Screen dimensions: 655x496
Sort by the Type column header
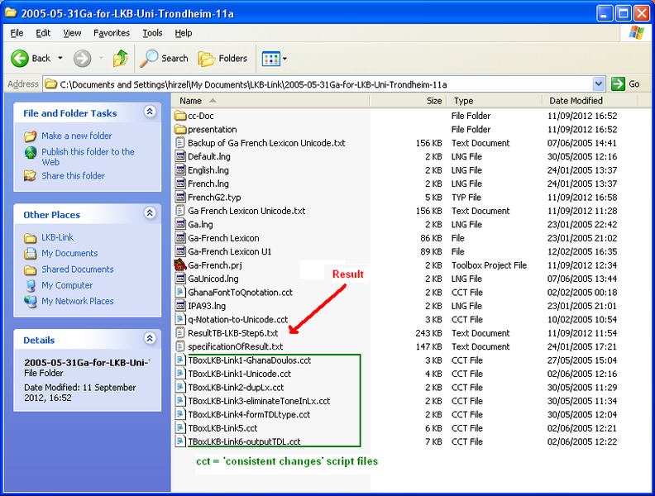(495, 101)
